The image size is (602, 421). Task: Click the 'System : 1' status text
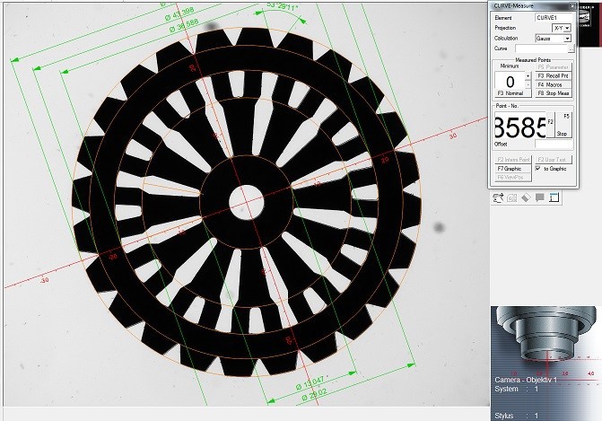click(x=517, y=389)
